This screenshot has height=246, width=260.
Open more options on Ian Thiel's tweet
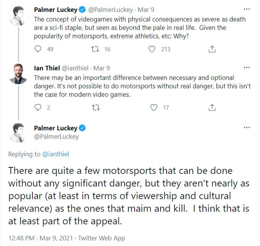click(x=247, y=68)
